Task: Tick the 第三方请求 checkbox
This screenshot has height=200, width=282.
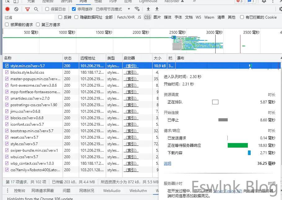Action: [x=38, y=25]
